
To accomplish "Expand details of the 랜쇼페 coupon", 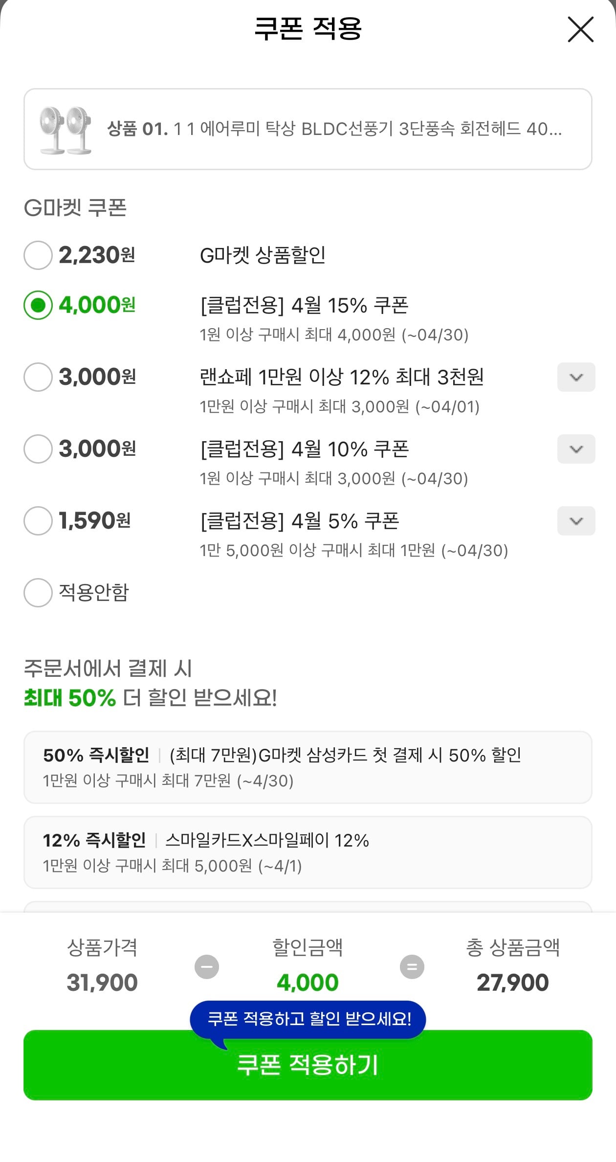I will [x=576, y=377].
